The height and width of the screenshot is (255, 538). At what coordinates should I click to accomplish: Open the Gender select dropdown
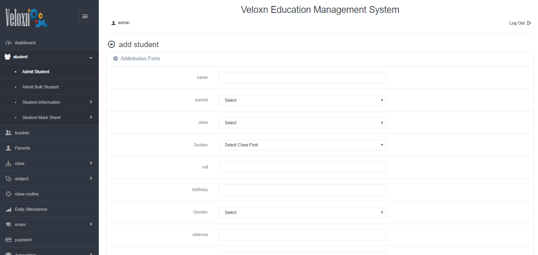[302, 212]
